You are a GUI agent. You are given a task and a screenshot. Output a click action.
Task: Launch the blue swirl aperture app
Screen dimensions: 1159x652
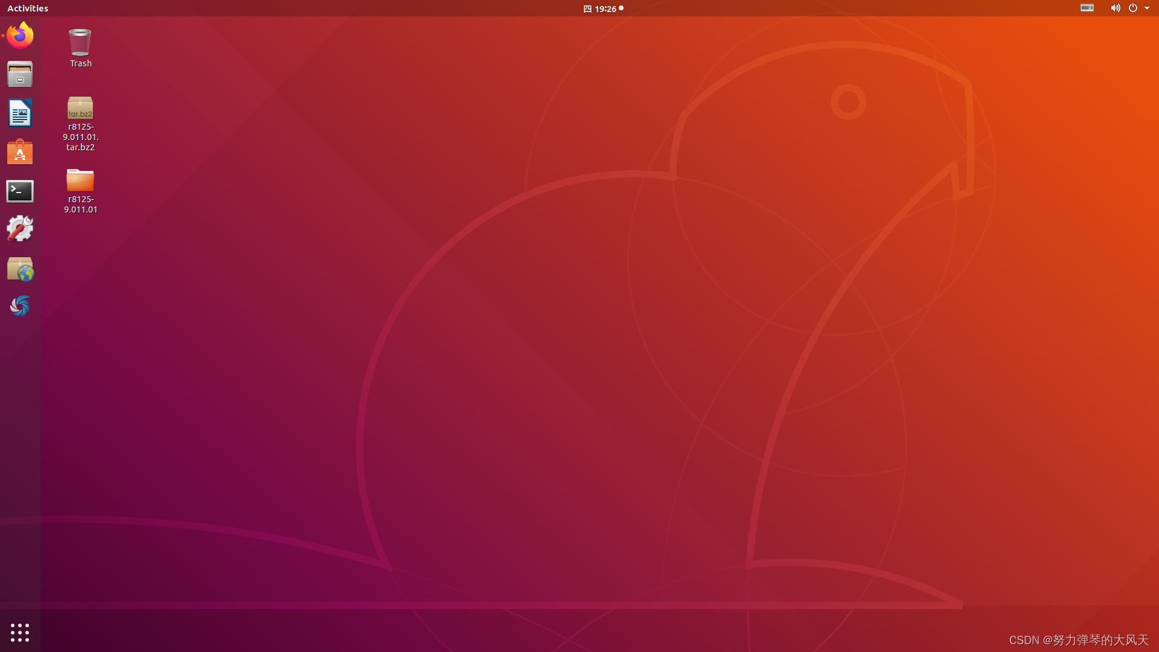point(20,307)
